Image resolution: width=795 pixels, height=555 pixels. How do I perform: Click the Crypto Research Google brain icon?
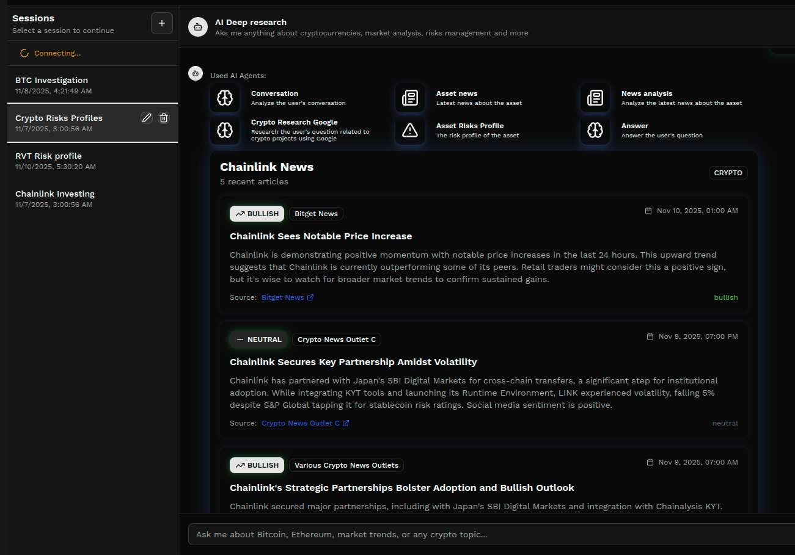(225, 130)
